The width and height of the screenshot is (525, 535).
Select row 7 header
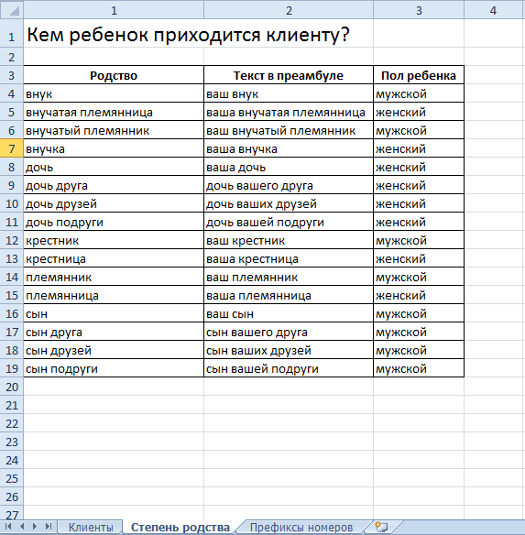pos(12,149)
